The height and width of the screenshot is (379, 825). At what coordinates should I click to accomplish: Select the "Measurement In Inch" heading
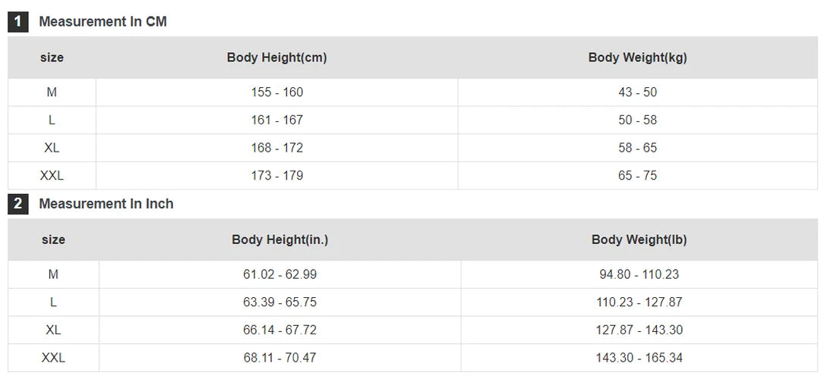106,204
